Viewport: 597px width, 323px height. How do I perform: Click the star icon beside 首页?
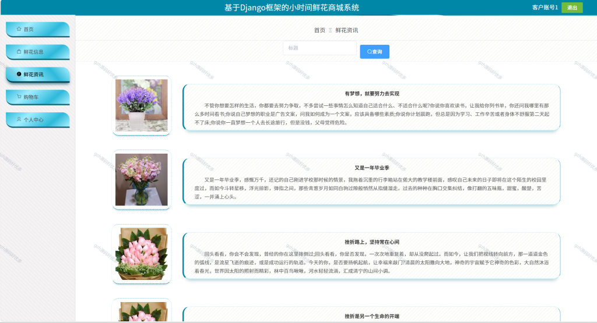[x=19, y=29]
